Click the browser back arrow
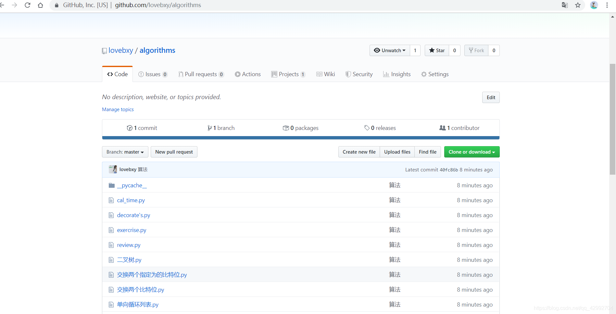This screenshot has height=314, width=616. [2, 5]
